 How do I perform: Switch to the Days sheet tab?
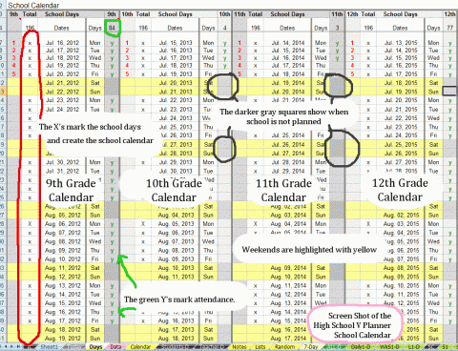(95, 347)
